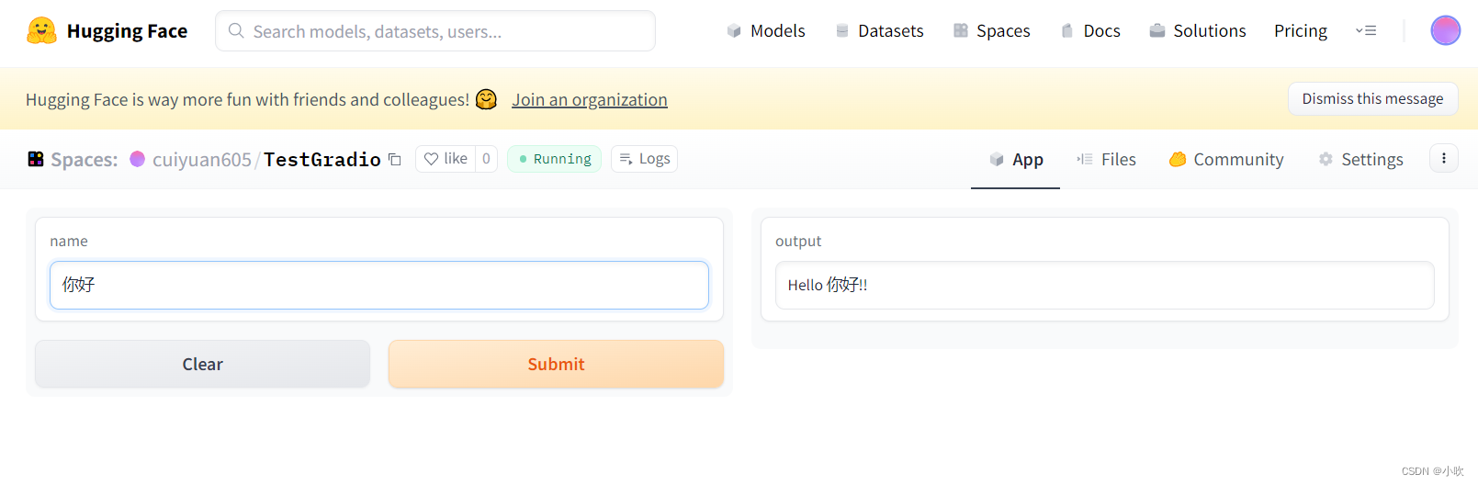Like this space with heart button

(x=446, y=159)
